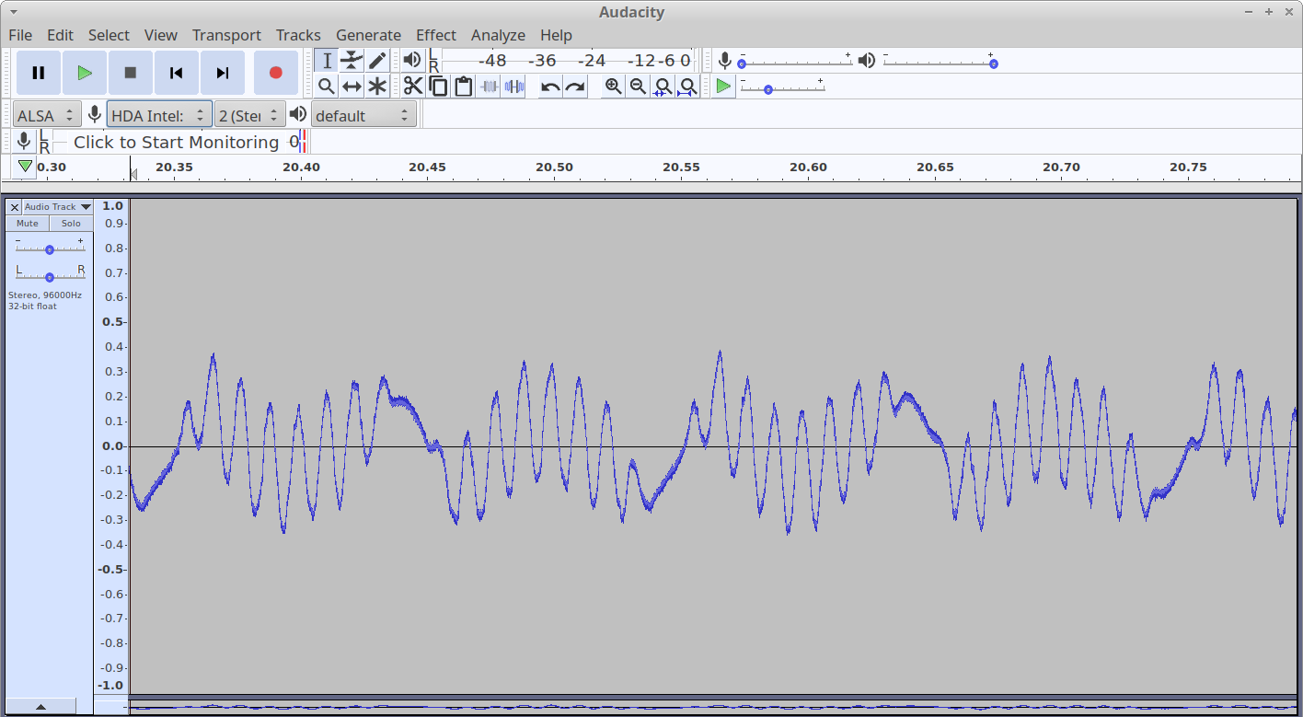
Task: Expand the HDA Intel recording device dropdown
Action: coord(159,115)
